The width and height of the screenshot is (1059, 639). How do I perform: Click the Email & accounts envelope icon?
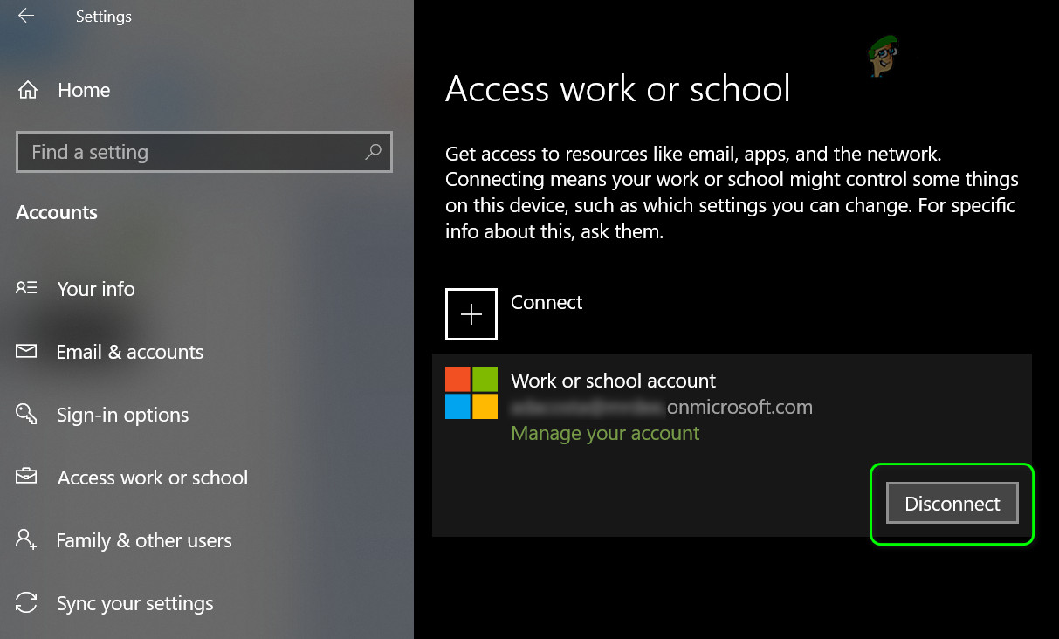(26, 351)
